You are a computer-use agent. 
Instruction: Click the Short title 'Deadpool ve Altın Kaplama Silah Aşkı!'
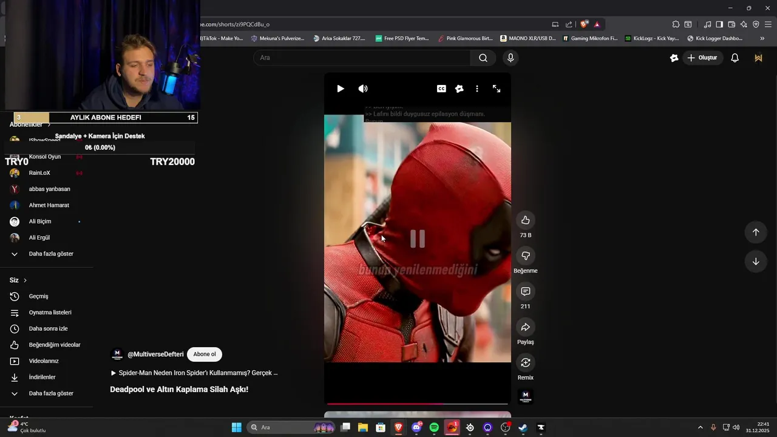(179, 390)
